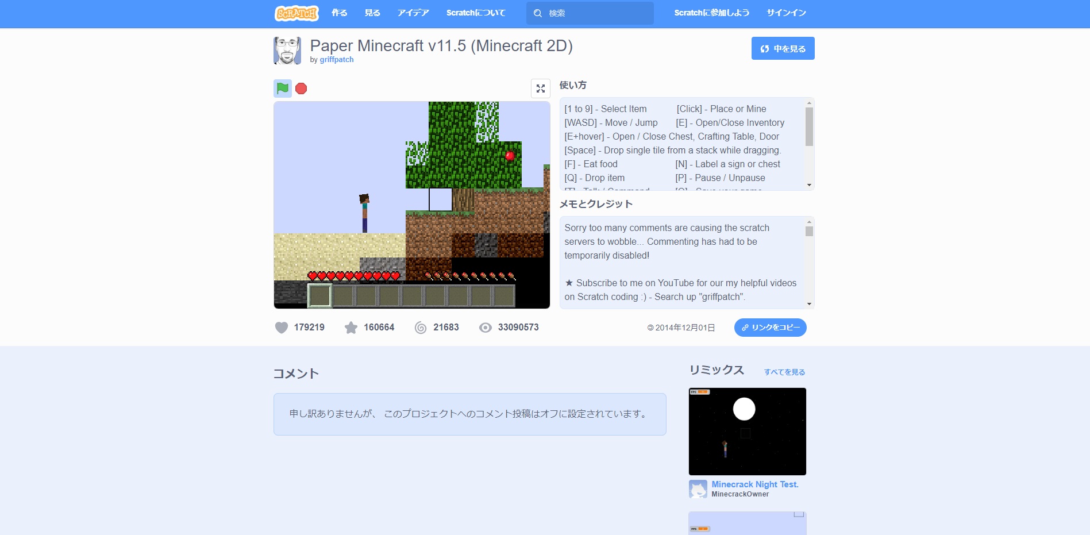Click griffpatch's profile avatar
Image resolution: width=1090 pixels, height=535 pixels.
[x=287, y=51]
